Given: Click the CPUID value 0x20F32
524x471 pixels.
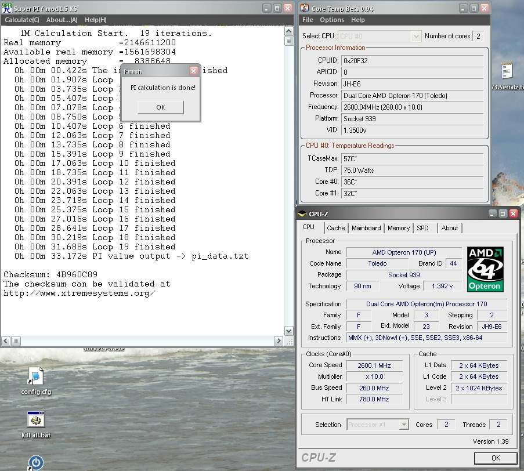Looking at the screenshot, I should 413,61.
